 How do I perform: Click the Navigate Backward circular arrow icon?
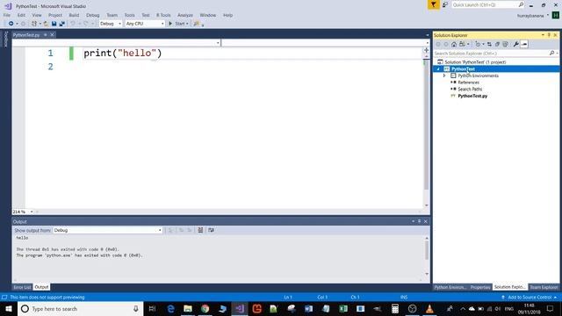(11, 24)
